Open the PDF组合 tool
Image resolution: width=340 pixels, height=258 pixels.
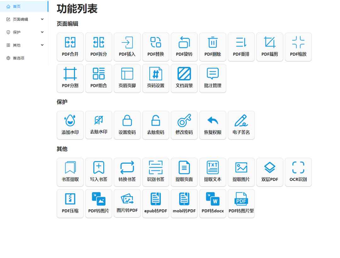point(99,78)
